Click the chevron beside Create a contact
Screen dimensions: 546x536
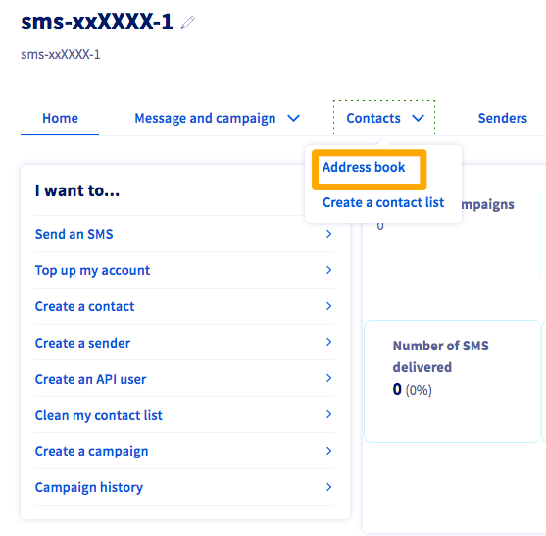328,306
